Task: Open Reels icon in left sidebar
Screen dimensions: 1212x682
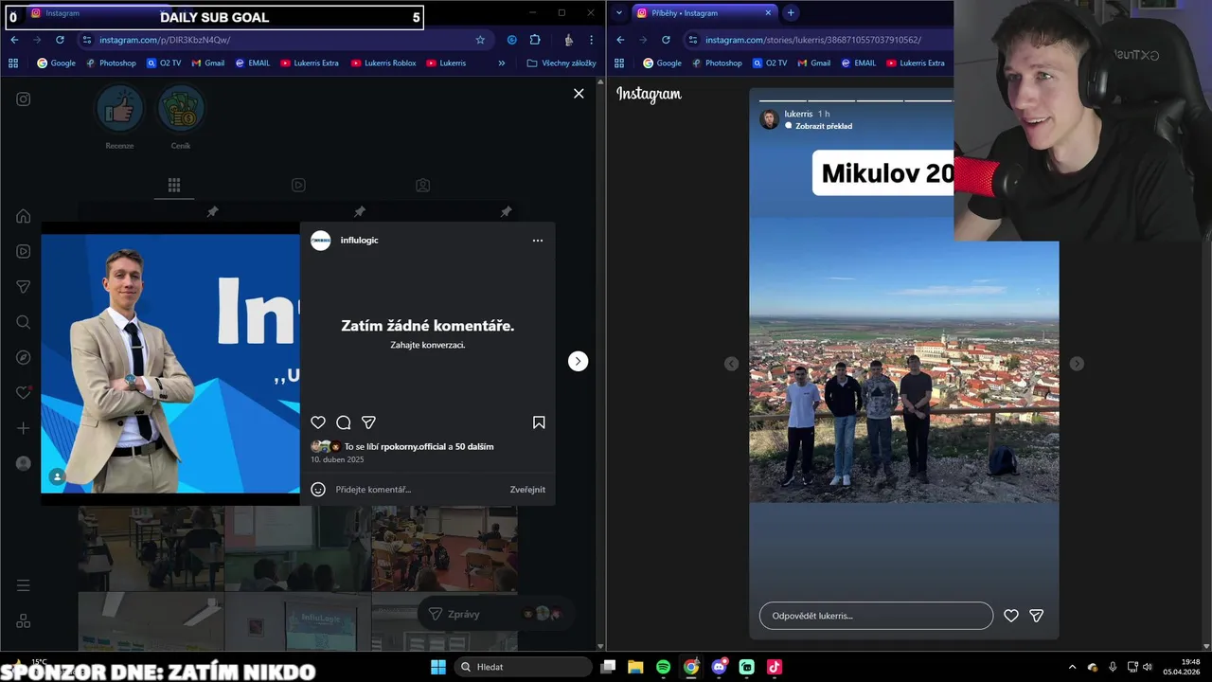Action: click(24, 251)
